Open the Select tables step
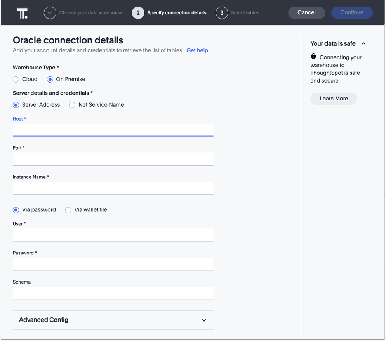This screenshot has width=386, height=341. [245, 13]
